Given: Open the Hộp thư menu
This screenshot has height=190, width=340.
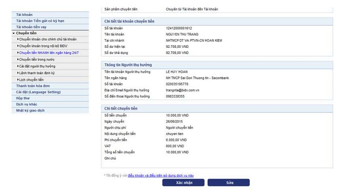Looking at the screenshot, I should pos(50,98).
